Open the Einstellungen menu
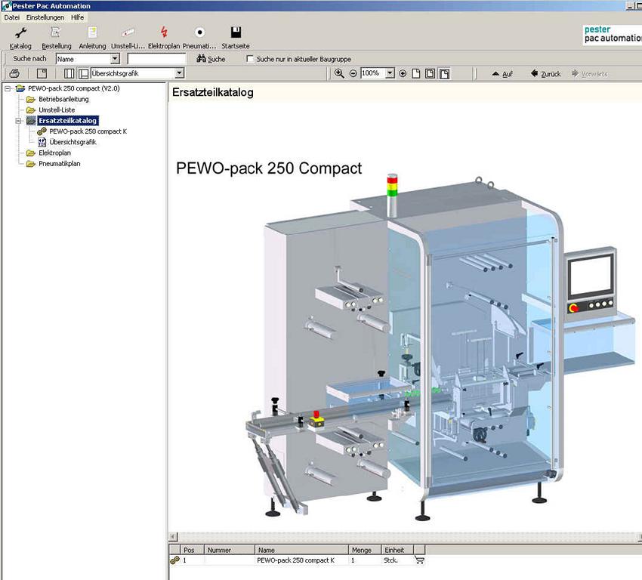 [45, 17]
